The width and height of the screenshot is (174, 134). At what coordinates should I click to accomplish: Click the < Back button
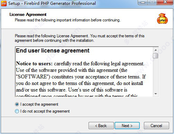[101, 126]
